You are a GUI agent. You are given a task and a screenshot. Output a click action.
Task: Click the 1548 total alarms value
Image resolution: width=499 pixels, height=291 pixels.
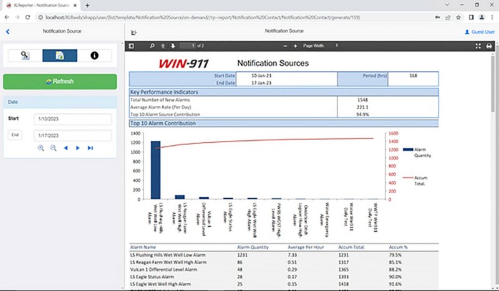[362, 100]
